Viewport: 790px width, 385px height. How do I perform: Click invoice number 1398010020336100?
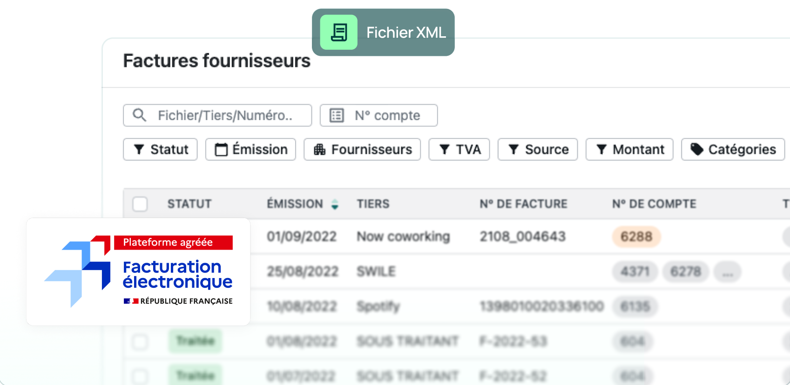[x=542, y=306]
